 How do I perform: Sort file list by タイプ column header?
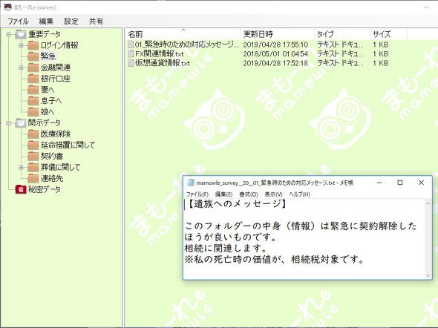coord(342,34)
